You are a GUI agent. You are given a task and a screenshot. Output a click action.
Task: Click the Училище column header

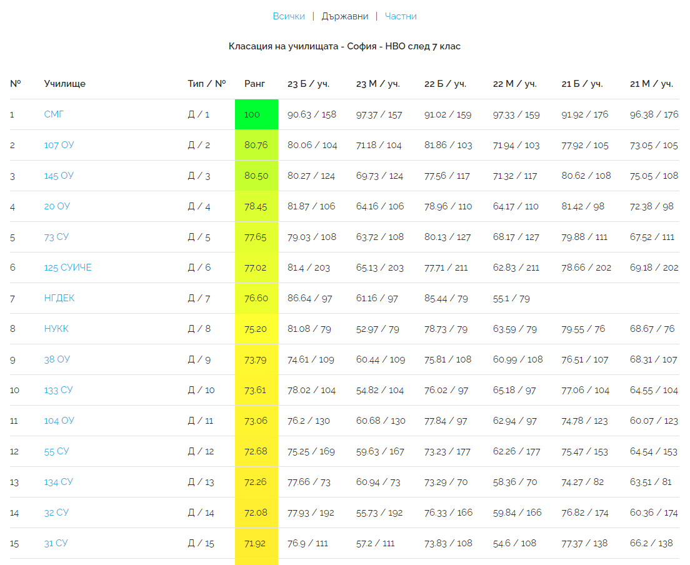(x=65, y=84)
